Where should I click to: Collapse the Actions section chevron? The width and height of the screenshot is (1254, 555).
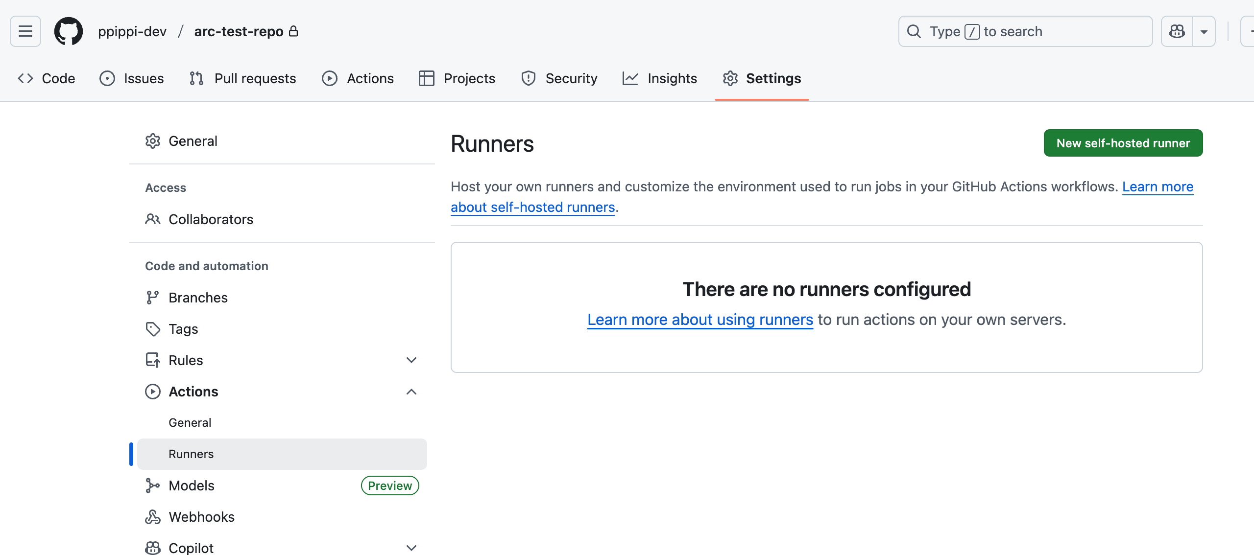411,392
